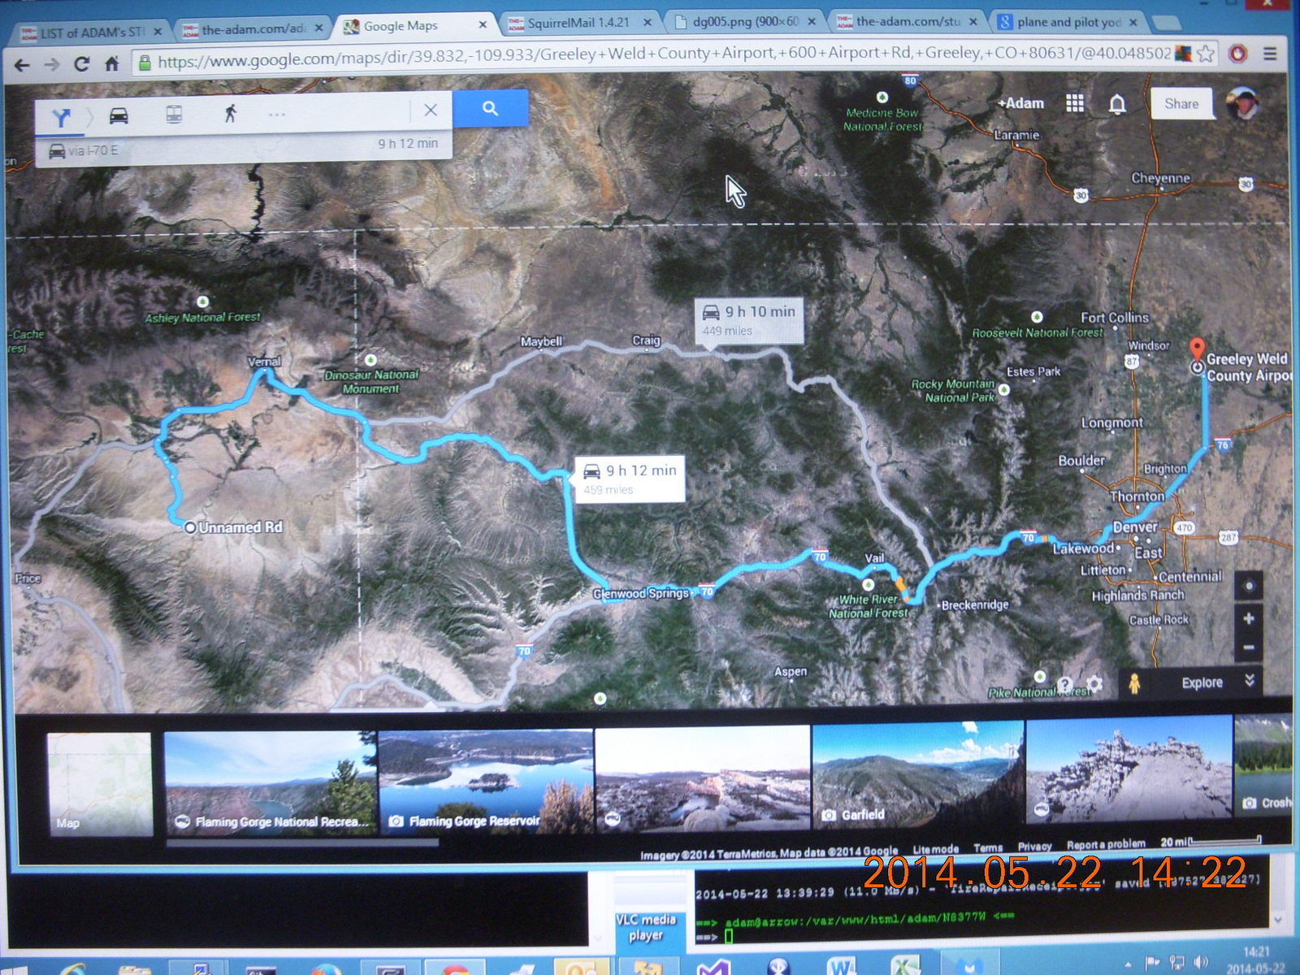Select the via I-70 E route row
Image resolution: width=1300 pixels, height=975 pixels.
pyautogui.click(x=244, y=148)
